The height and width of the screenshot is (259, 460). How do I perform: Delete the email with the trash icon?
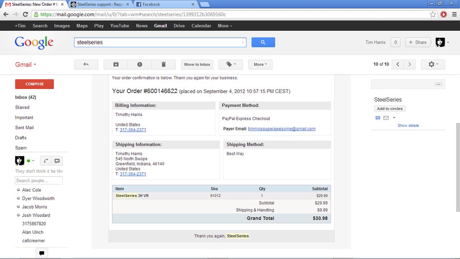[164, 65]
